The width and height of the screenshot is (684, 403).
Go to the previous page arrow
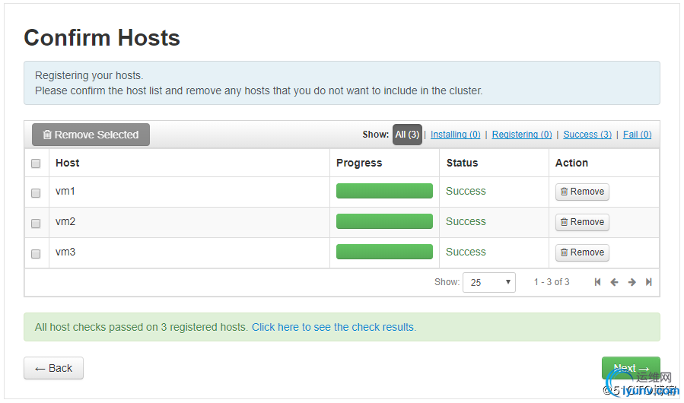(x=614, y=282)
